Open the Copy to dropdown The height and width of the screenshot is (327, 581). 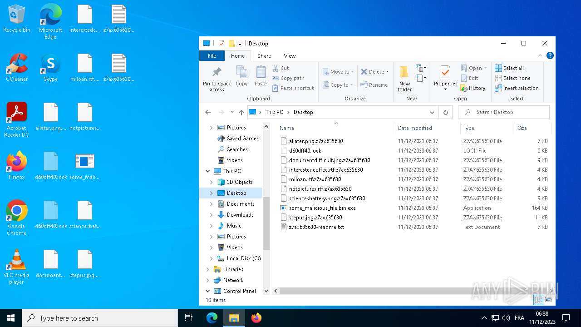pos(338,85)
